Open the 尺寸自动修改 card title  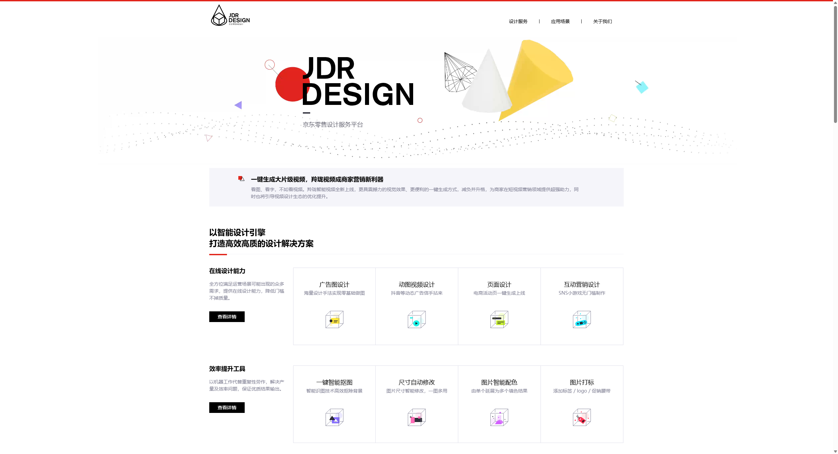coord(416,383)
